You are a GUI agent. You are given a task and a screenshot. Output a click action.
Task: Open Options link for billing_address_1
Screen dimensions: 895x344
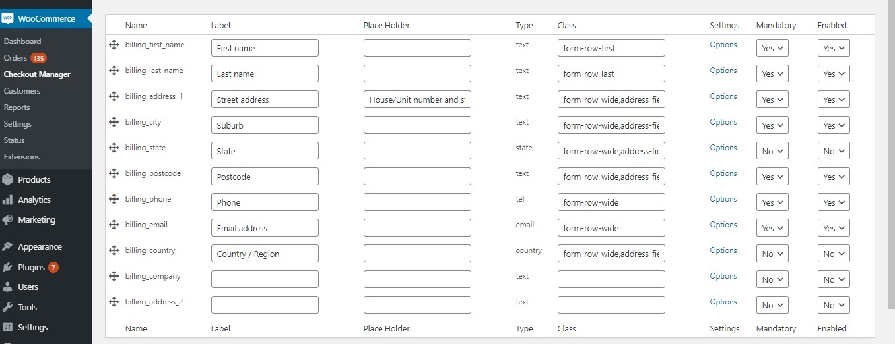point(723,96)
